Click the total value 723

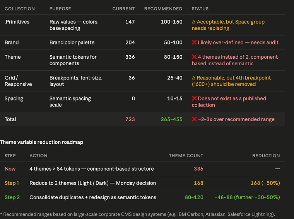point(130,119)
